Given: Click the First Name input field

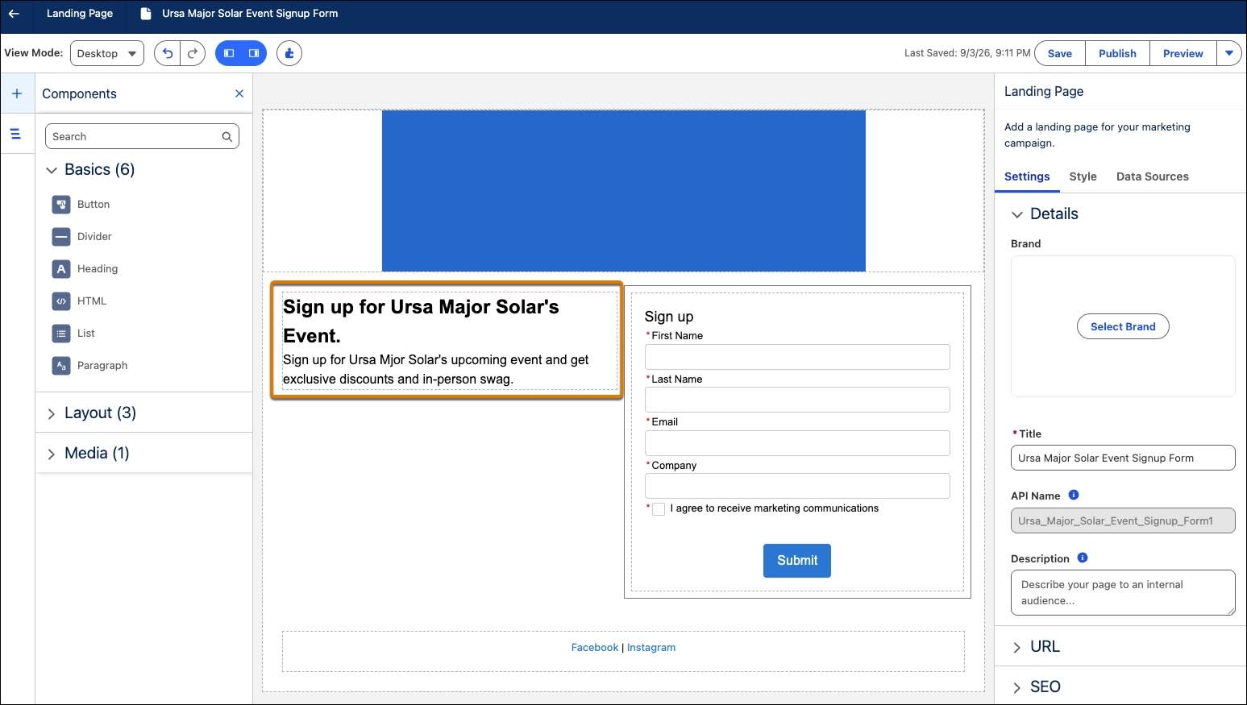Looking at the screenshot, I should point(797,357).
